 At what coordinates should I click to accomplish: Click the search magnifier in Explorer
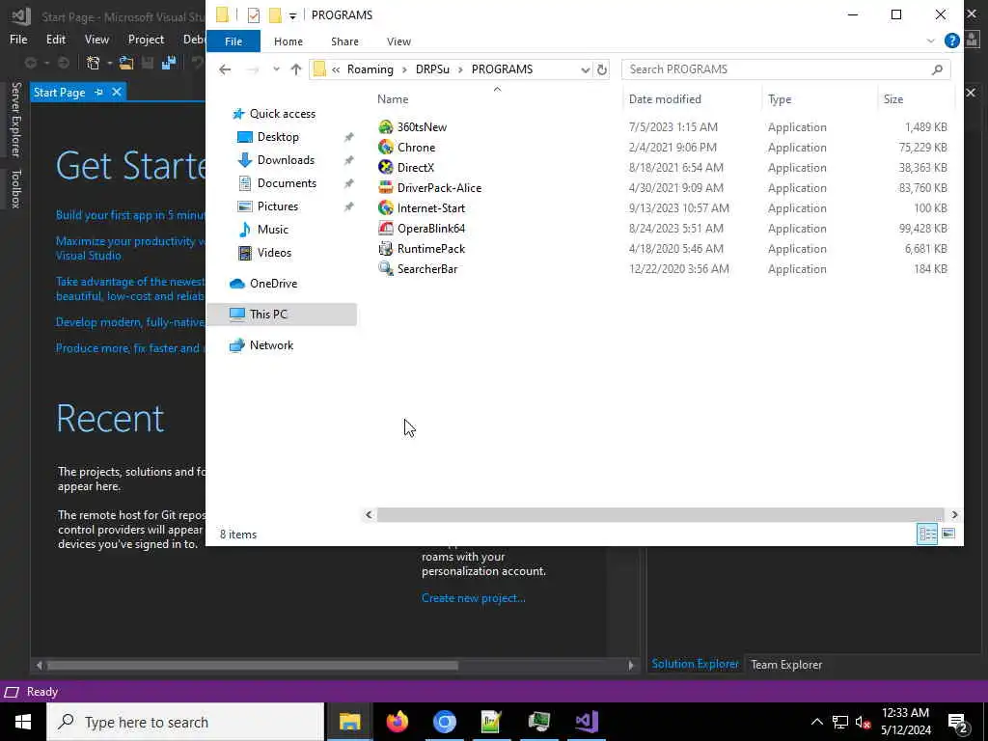coord(937,69)
